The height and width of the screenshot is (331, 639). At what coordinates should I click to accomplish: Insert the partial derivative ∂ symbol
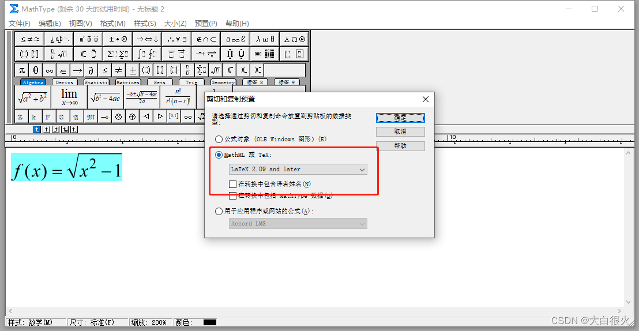coord(91,70)
